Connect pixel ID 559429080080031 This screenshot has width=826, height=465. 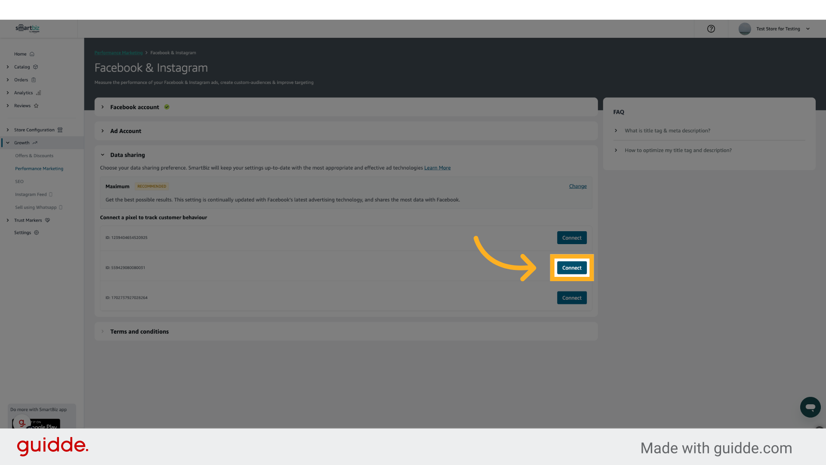[x=572, y=268]
